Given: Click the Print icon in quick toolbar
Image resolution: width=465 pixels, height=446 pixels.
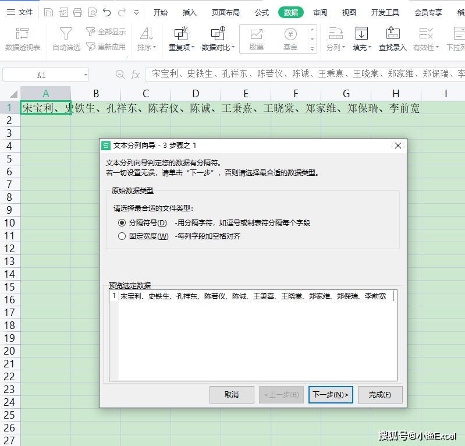Looking at the screenshot, I should click(x=78, y=12).
